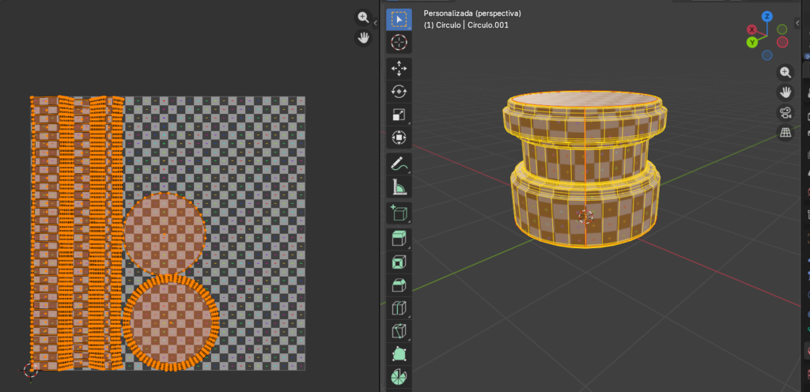Activate the combined Transform tool

pyautogui.click(x=399, y=138)
